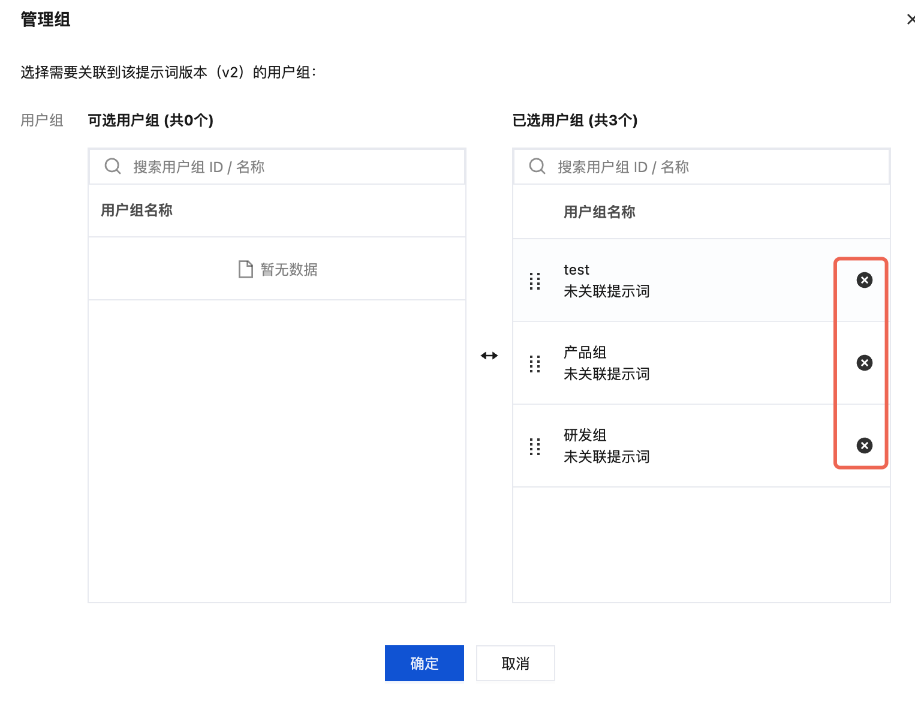
Task: Remove the 产品组 user group
Action: point(864,363)
